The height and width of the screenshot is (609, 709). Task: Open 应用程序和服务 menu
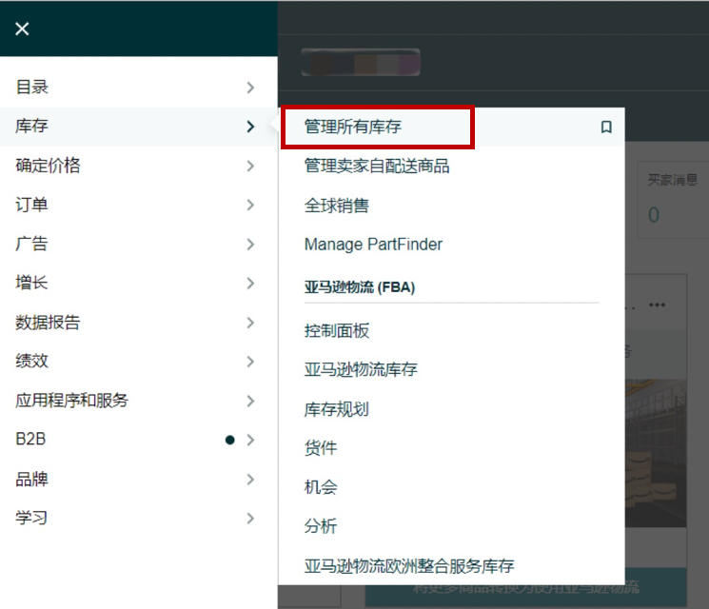point(71,401)
